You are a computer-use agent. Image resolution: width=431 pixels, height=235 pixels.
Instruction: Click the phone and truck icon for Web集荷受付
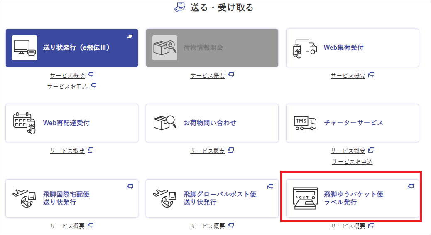click(305, 49)
